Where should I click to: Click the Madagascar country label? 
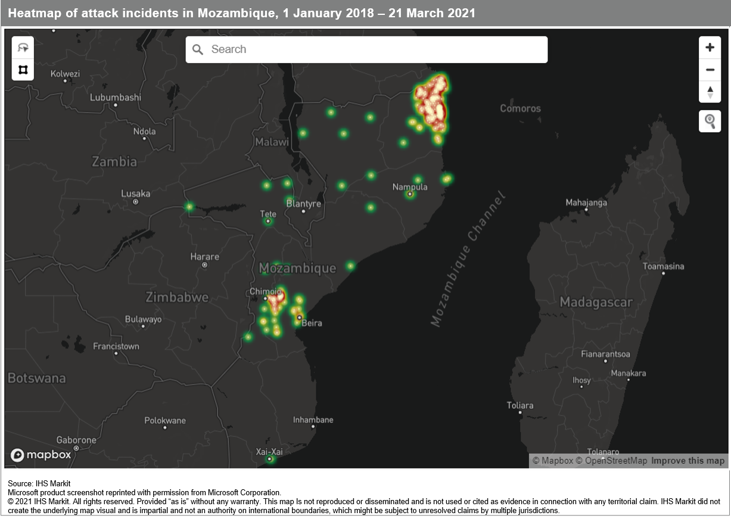tap(595, 302)
